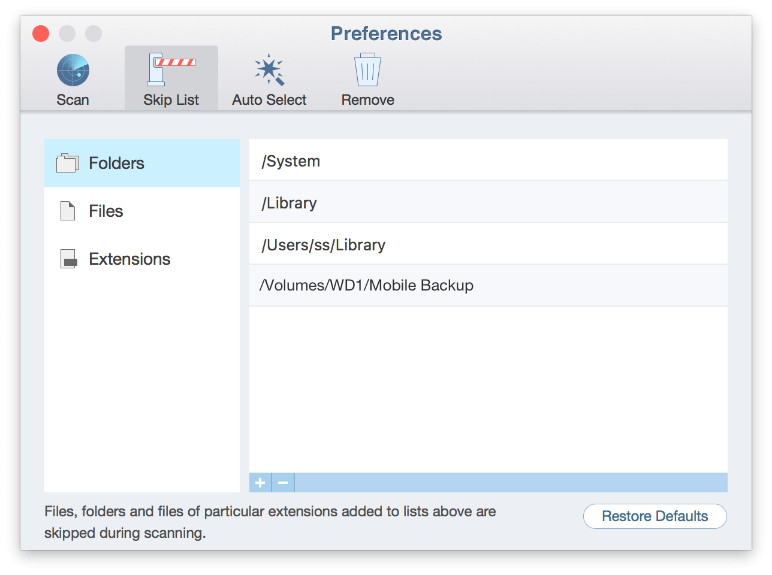Image resolution: width=772 pixels, height=575 pixels.
Task: Select Files in the sidebar
Action: click(x=142, y=211)
